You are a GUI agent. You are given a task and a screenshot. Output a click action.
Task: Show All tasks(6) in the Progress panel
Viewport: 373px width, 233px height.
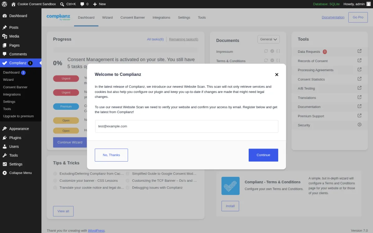(155, 39)
